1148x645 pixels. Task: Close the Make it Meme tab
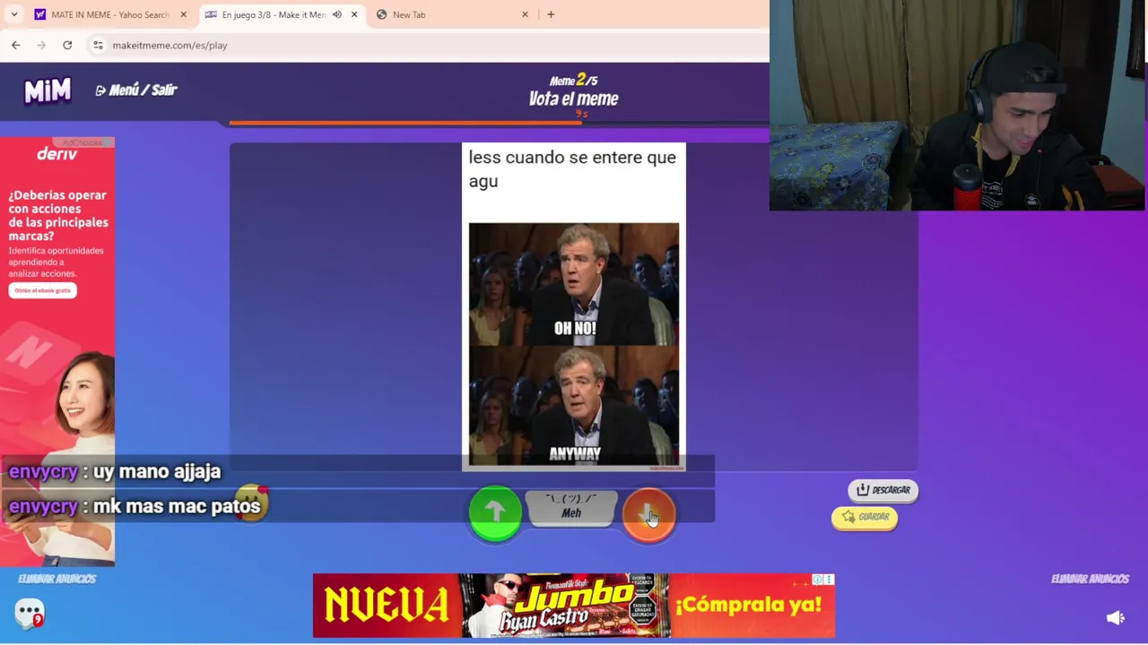354,14
